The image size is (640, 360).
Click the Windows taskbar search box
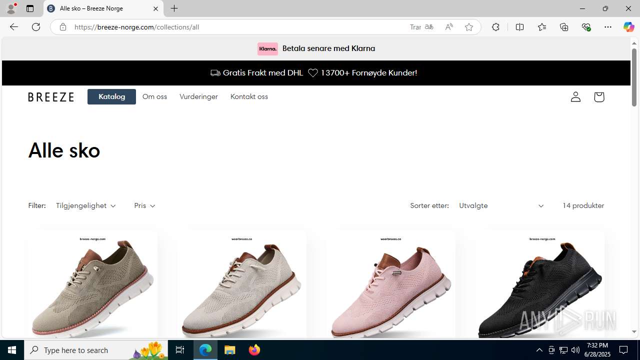pyautogui.click(x=96, y=350)
